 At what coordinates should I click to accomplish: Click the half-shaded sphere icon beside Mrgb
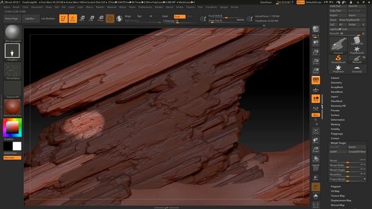(119, 19)
